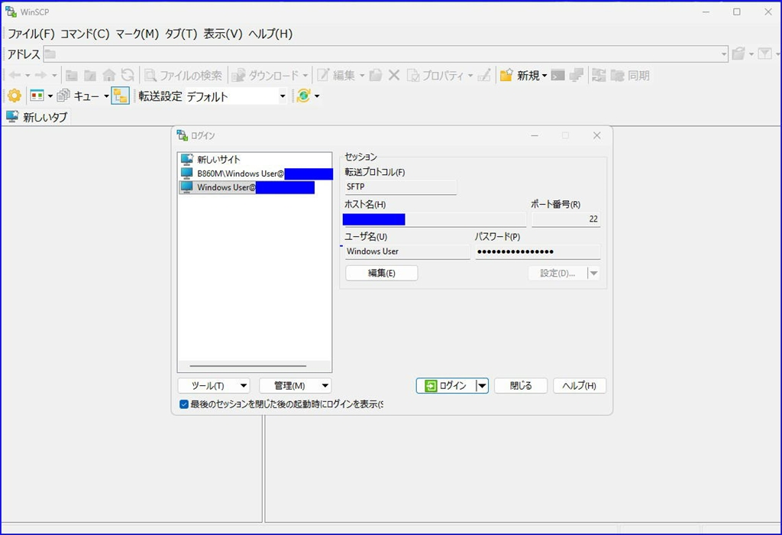Screen dimensions: 782x535
Task: Click the delete X icon in toolbar
Action: pyautogui.click(x=394, y=76)
